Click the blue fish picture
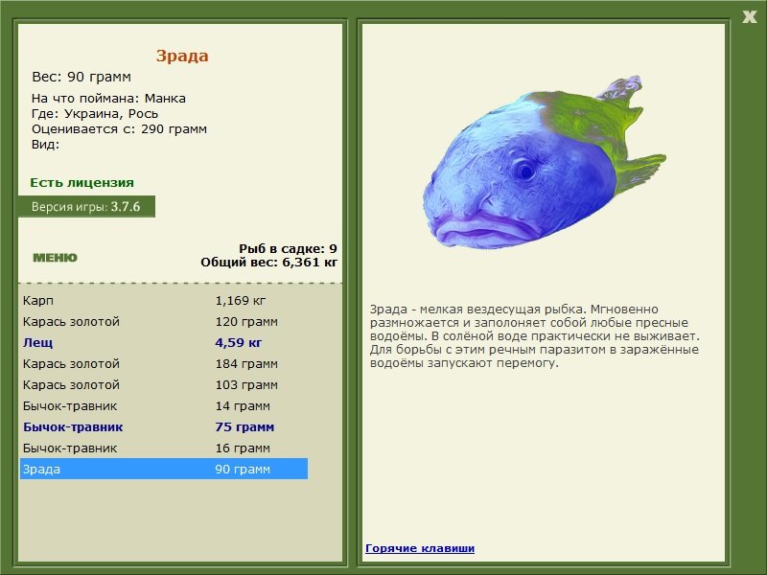Image resolution: width=767 pixels, height=575 pixels. [x=544, y=162]
